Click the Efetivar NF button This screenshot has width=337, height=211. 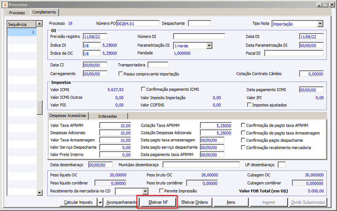[x=158, y=203]
